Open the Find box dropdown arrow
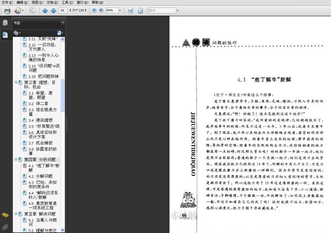The width and height of the screenshot is (331, 233). point(178,10)
